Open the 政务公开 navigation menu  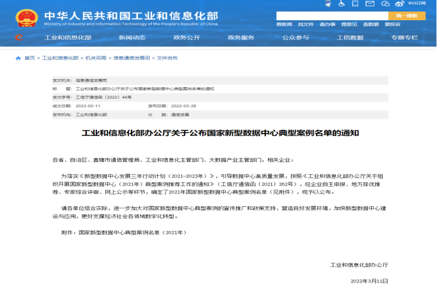(187, 38)
